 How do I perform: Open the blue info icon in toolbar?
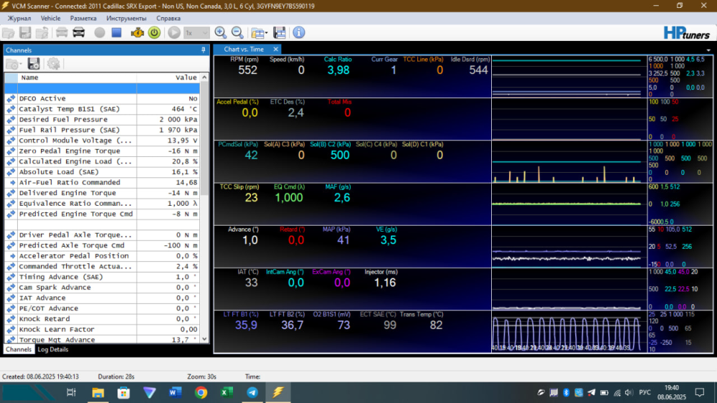[x=298, y=32]
